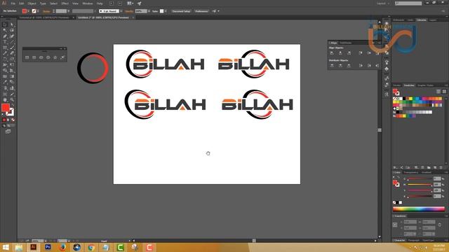
Task: Open the Stroke color dropdown in control bar
Action: pyautogui.click(x=38, y=11)
